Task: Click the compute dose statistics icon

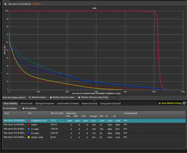Action: click(x=184, y=103)
